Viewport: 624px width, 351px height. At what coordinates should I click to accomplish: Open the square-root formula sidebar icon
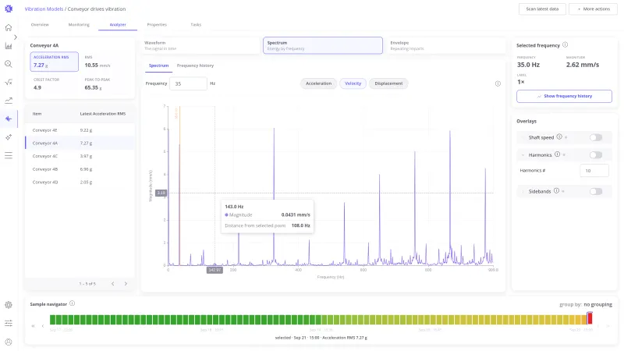[9, 83]
